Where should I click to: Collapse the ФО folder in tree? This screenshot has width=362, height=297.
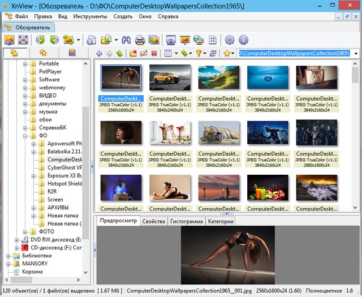point(25,136)
